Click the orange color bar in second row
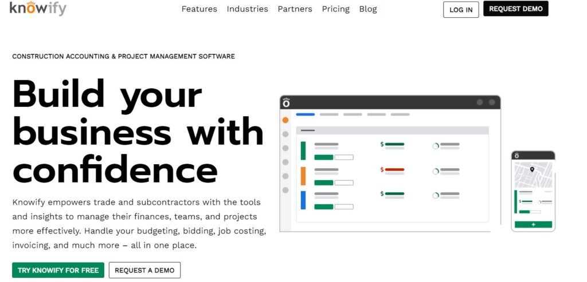The height and width of the screenshot is (282, 587). (x=303, y=176)
